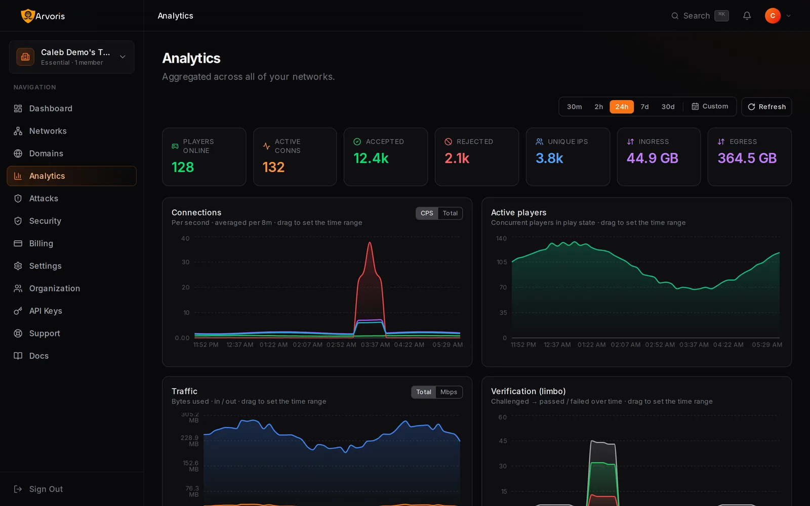The height and width of the screenshot is (506, 810).
Task: Click the Custom calendar icon
Action: [695, 106]
